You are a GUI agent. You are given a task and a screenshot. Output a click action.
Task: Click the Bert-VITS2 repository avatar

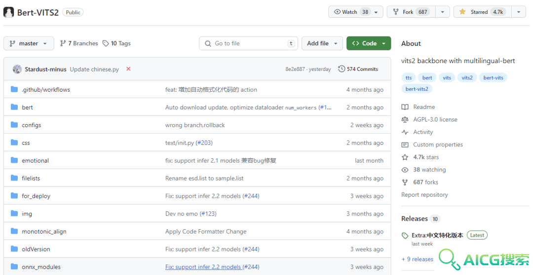coord(8,12)
